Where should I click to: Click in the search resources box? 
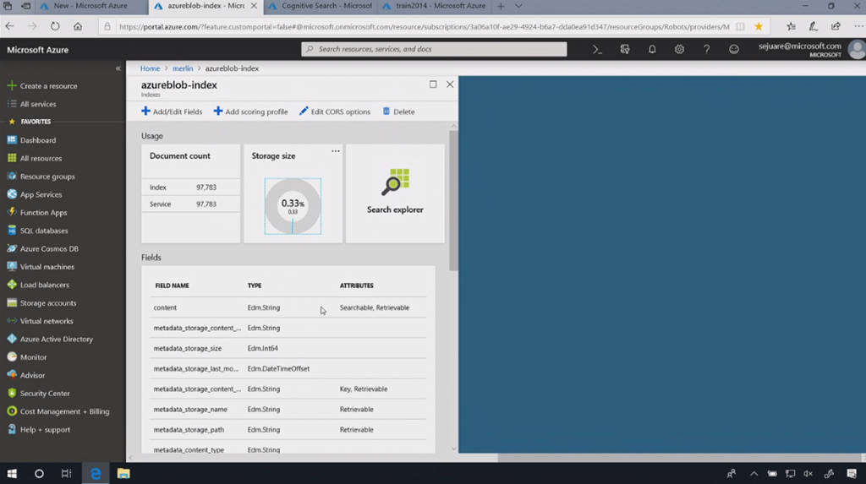click(x=434, y=50)
